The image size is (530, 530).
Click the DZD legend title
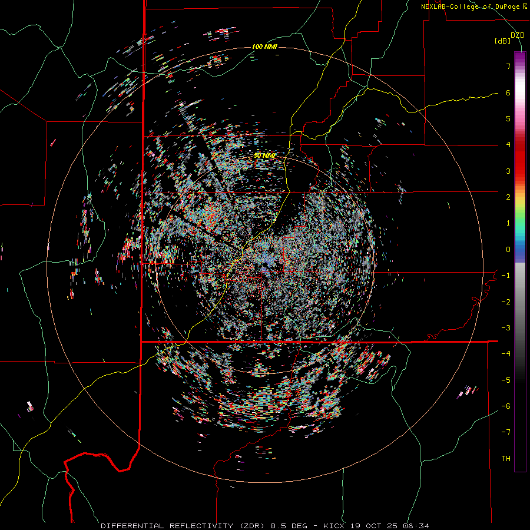click(x=518, y=35)
